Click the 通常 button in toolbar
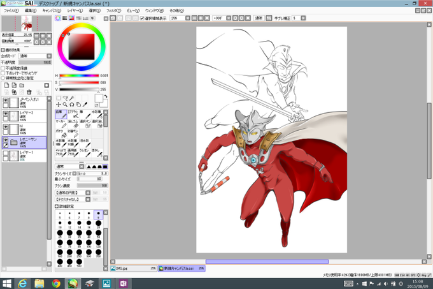The image size is (433, 289). pyautogui.click(x=259, y=18)
